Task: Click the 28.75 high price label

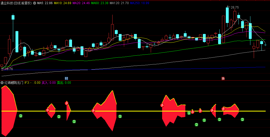Action: point(235,7)
